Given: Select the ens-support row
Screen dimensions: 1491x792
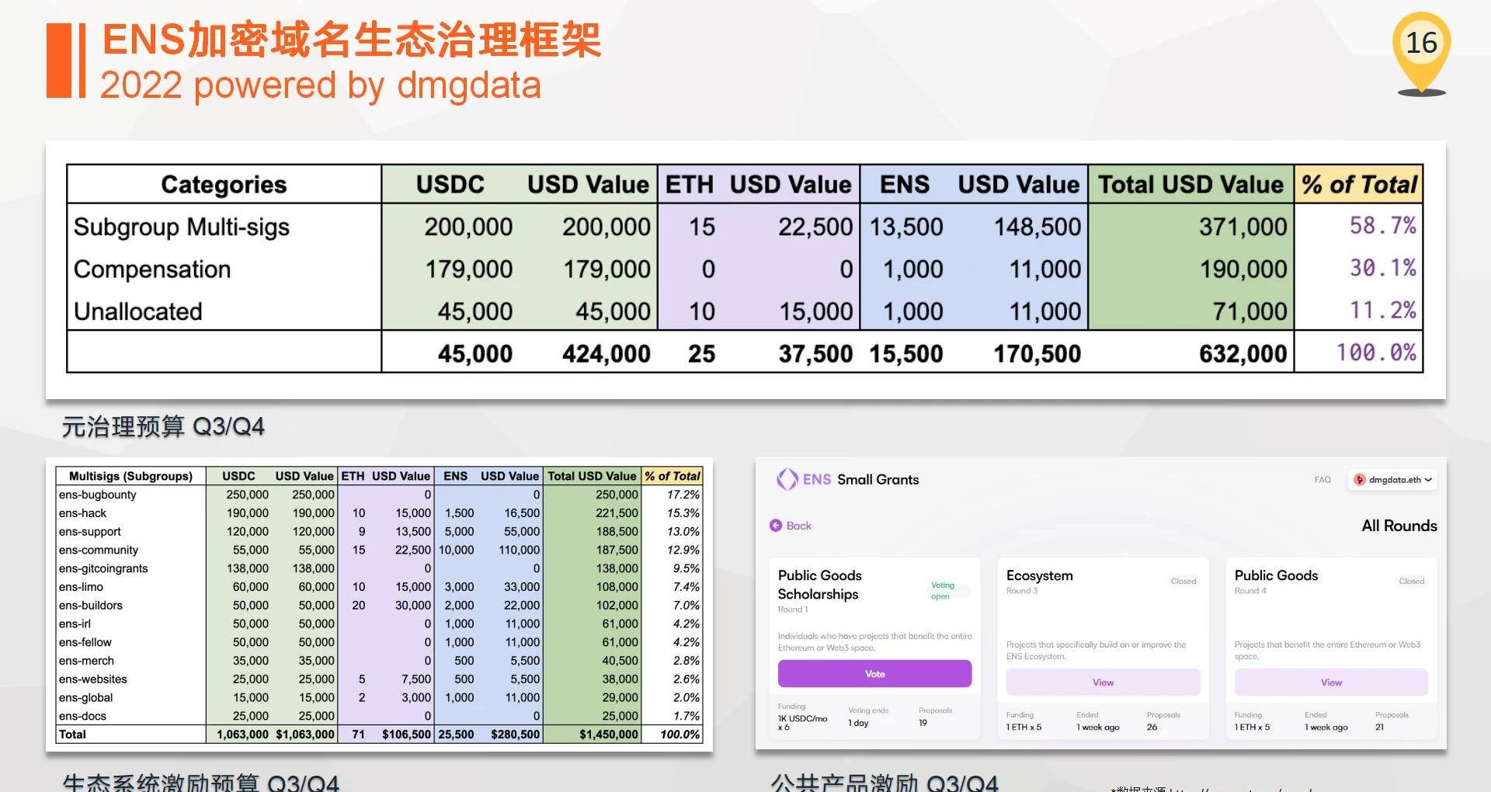Looking at the screenshot, I should click(x=379, y=532).
